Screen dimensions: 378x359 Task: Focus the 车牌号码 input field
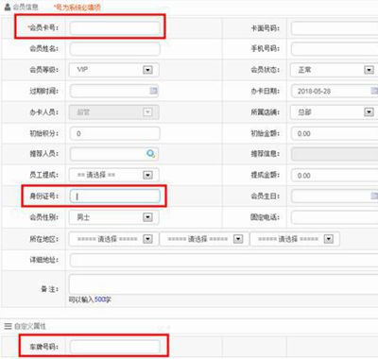pyautogui.click(x=114, y=347)
